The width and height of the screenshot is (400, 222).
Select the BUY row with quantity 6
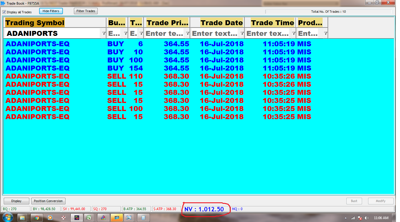point(199,44)
